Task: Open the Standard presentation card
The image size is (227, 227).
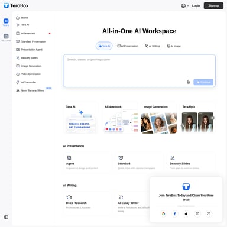Action: pyautogui.click(x=139, y=163)
